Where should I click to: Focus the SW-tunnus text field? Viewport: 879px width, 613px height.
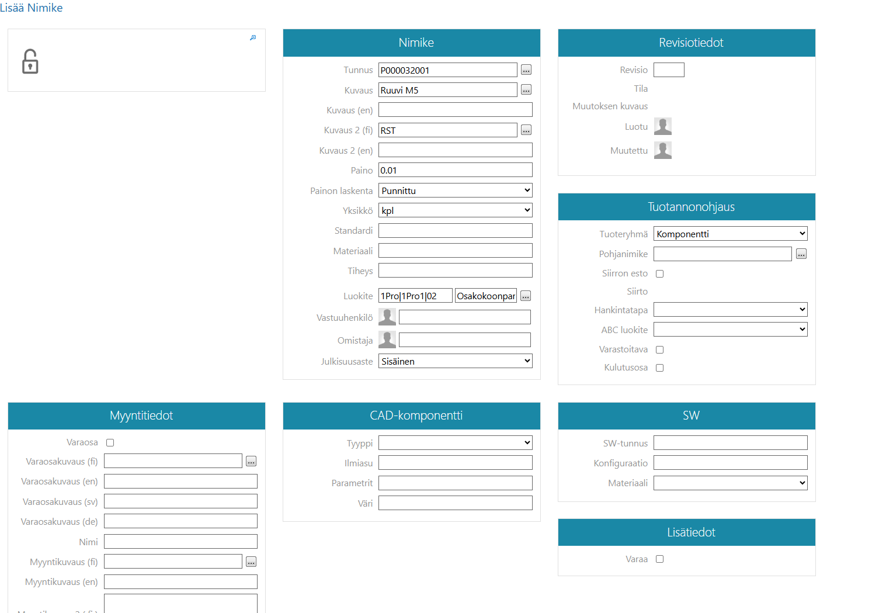730,443
